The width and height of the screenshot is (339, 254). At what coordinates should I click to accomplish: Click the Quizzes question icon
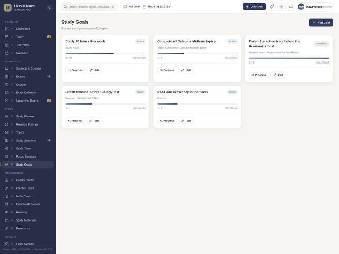tap(6, 85)
